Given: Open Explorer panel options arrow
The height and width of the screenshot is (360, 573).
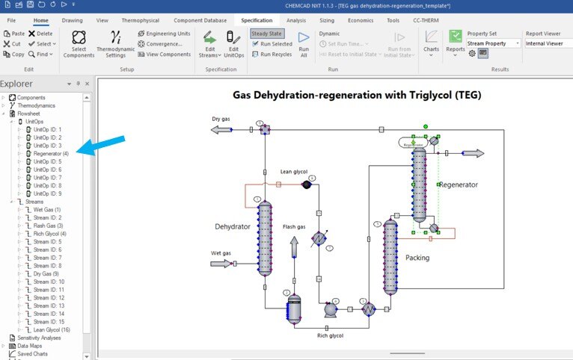Looking at the screenshot, I should 69,84.
